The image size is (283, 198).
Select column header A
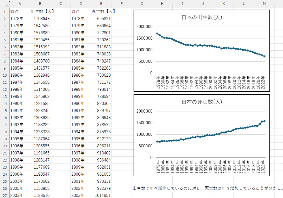20,4
